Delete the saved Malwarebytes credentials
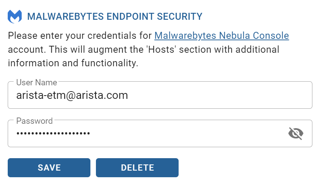319x186 pixels. 137,168
